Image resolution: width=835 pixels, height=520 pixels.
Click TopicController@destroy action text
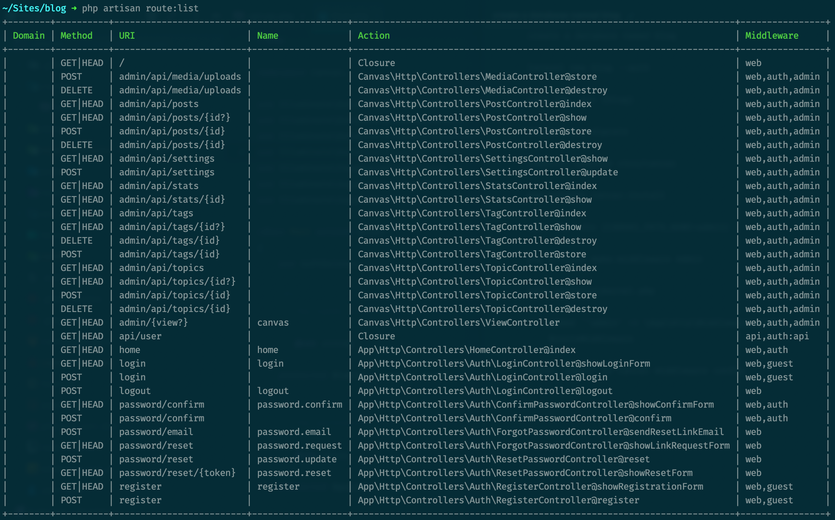click(483, 309)
